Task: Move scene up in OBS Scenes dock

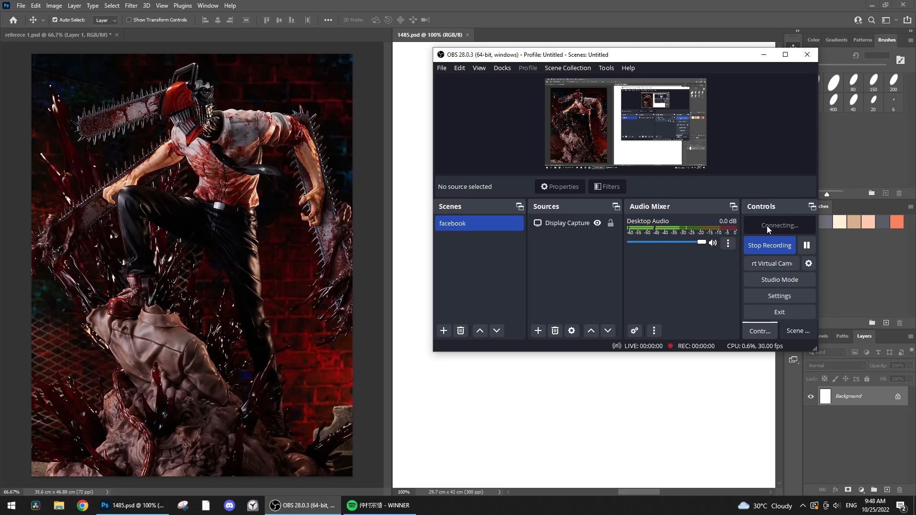Action: click(480, 330)
